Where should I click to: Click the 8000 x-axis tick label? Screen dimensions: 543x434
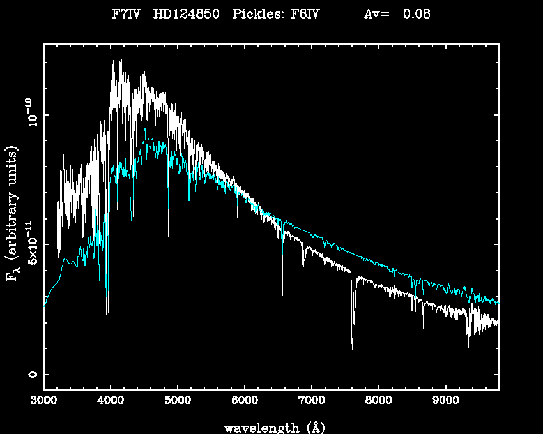[378, 402]
